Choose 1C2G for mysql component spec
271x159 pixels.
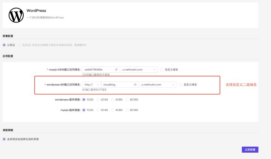84,110
